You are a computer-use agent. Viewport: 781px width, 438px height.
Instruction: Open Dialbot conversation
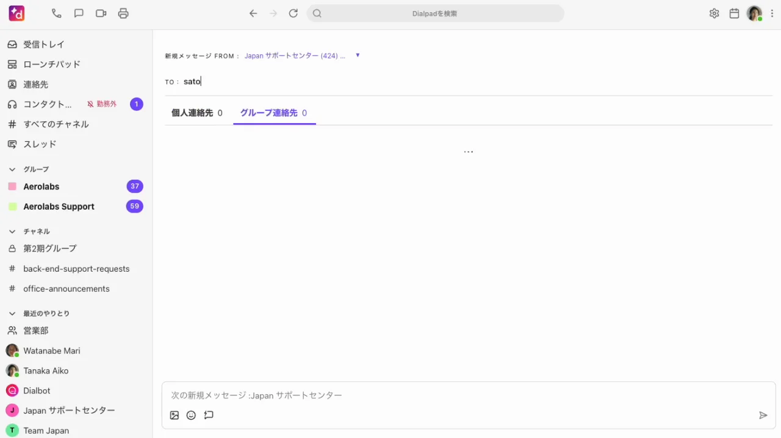coord(37,390)
